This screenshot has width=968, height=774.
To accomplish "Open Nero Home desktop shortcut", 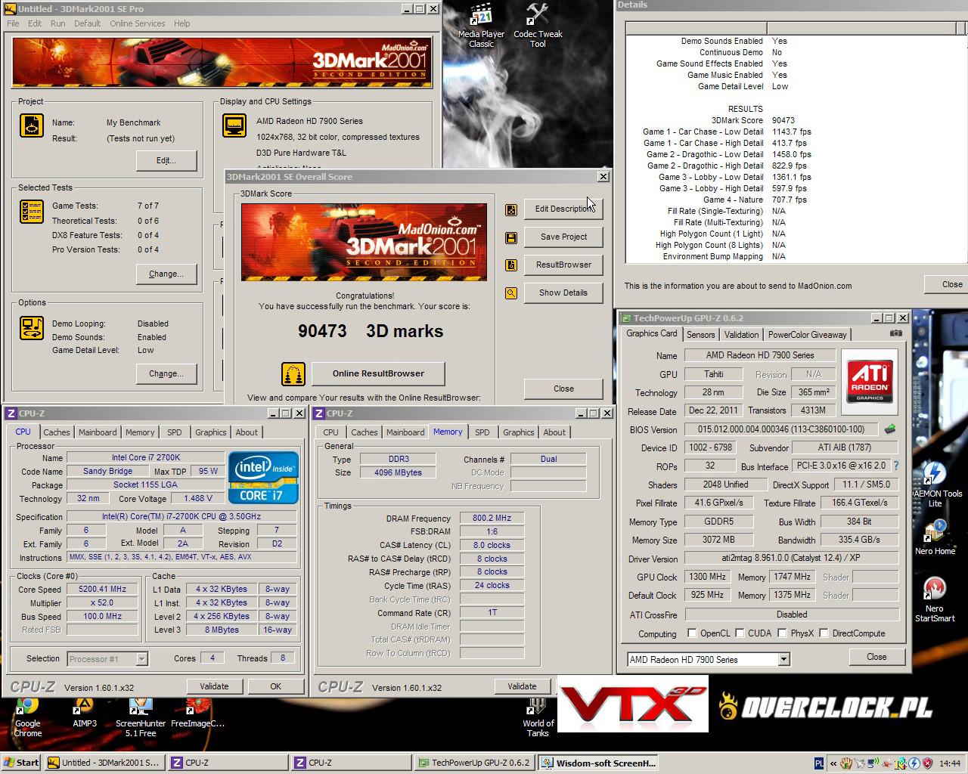I will click(935, 537).
